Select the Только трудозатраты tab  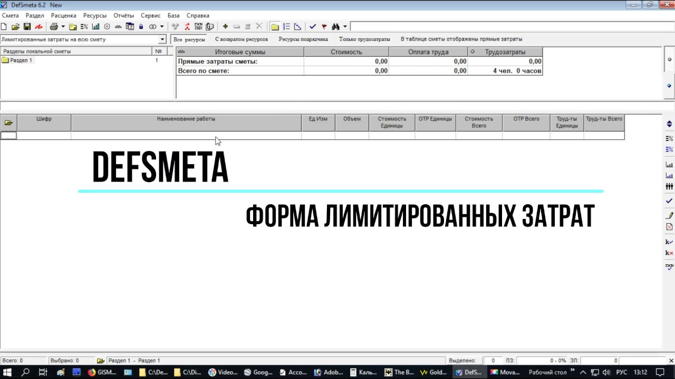coord(364,39)
